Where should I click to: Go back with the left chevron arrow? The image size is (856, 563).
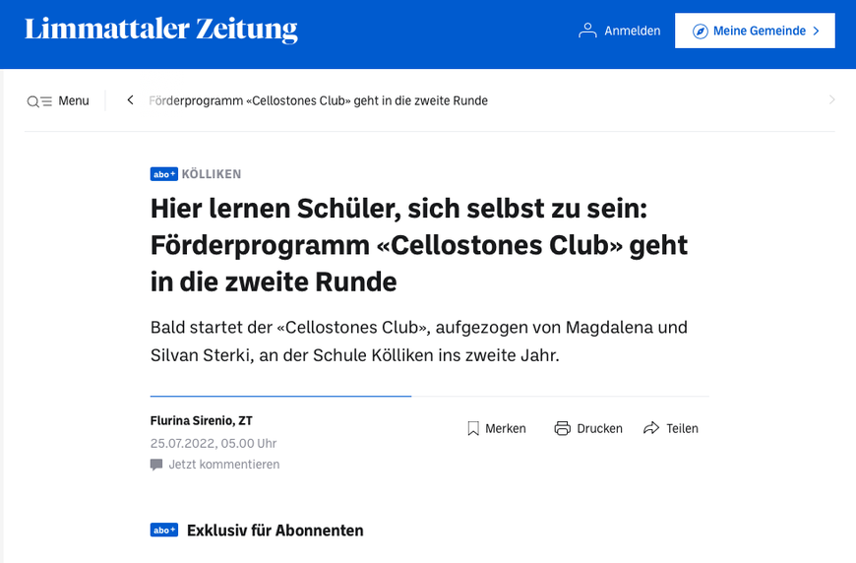pos(130,100)
